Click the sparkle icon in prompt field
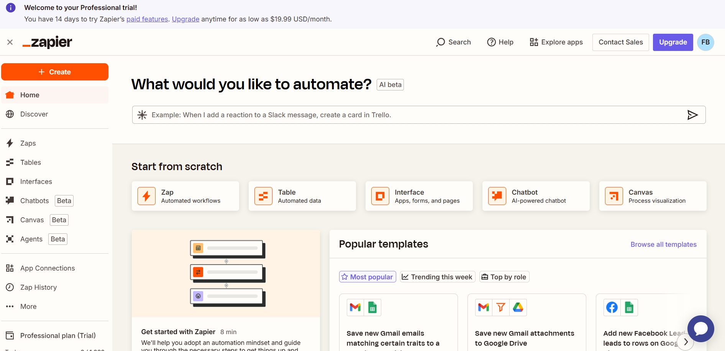725x351 pixels. (x=142, y=115)
